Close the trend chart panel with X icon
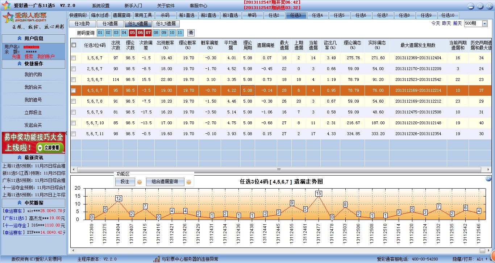495x263 pixels. pyautogui.click(x=488, y=178)
